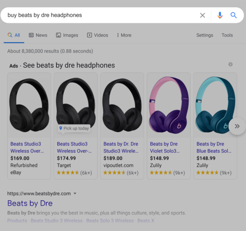Open the ads info icon
This screenshot has width=246, height=231.
(230, 64)
